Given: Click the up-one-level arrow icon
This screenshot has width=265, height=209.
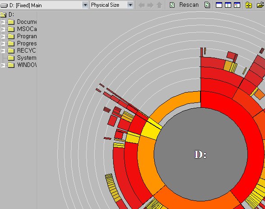Looking at the screenshot, I should 159,5.
